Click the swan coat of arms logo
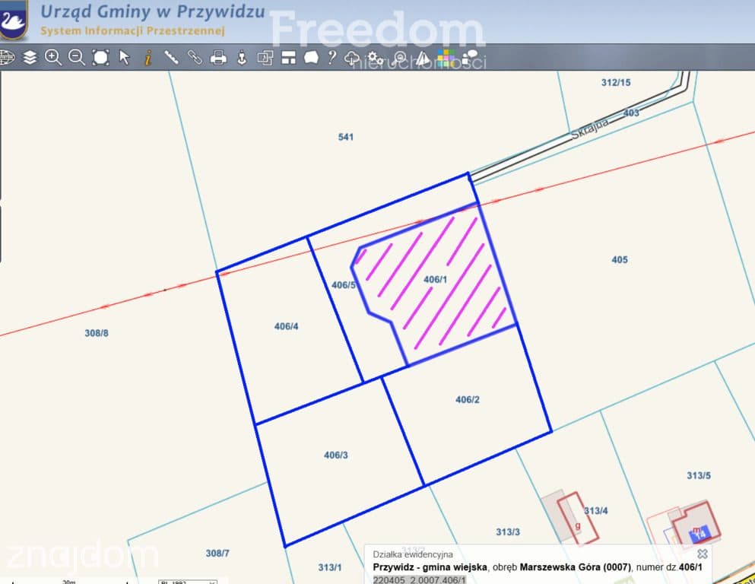Image resolution: width=755 pixels, height=584 pixels. point(13,19)
